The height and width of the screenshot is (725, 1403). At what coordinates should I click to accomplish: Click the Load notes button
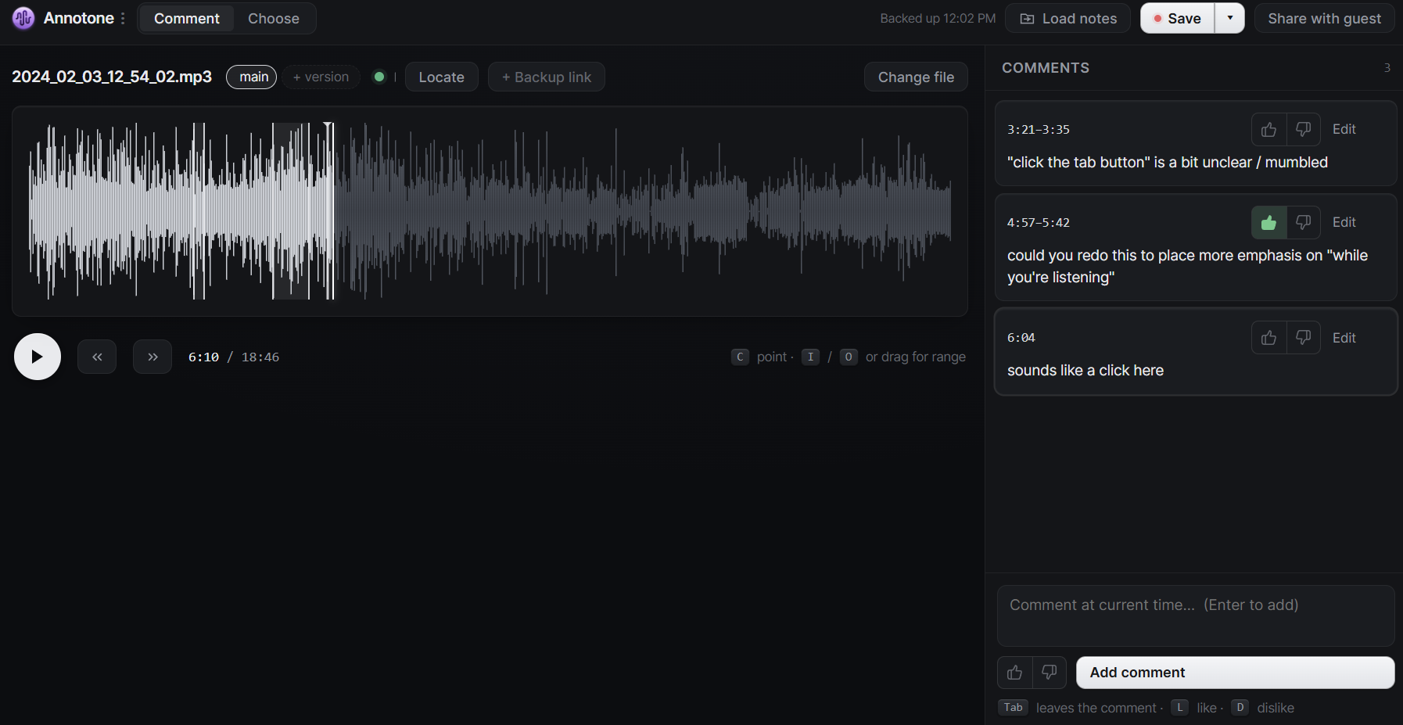(x=1067, y=18)
